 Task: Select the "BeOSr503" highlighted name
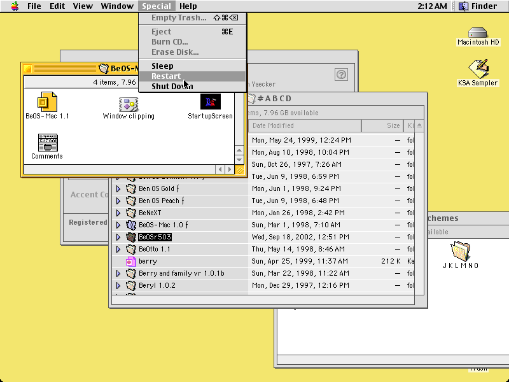click(155, 237)
